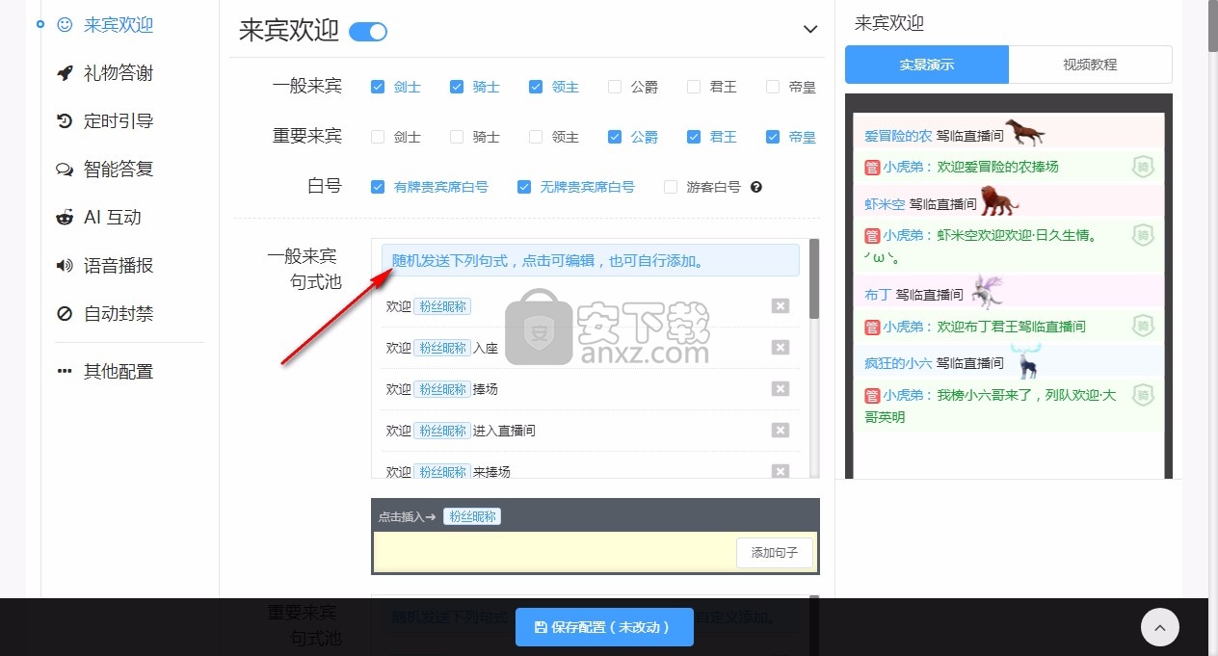Screen dimensions: 1218x656
Task: Check 剑士 under 重要来宾
Action: (378, 137)
